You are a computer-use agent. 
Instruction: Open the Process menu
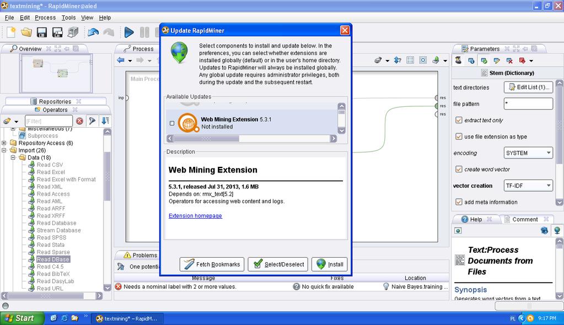point(45,17)
